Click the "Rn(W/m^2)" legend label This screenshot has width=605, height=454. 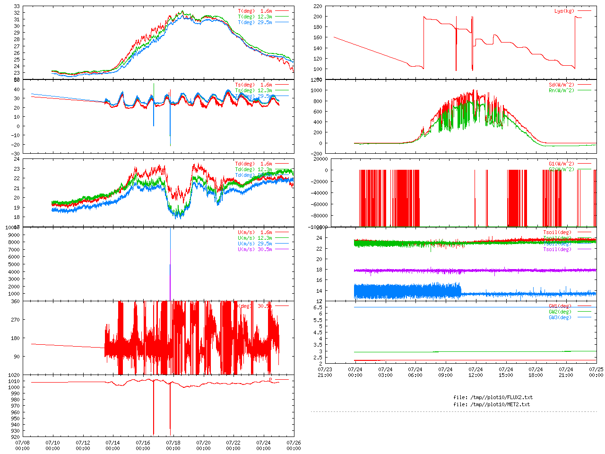[x=562, y=91]
